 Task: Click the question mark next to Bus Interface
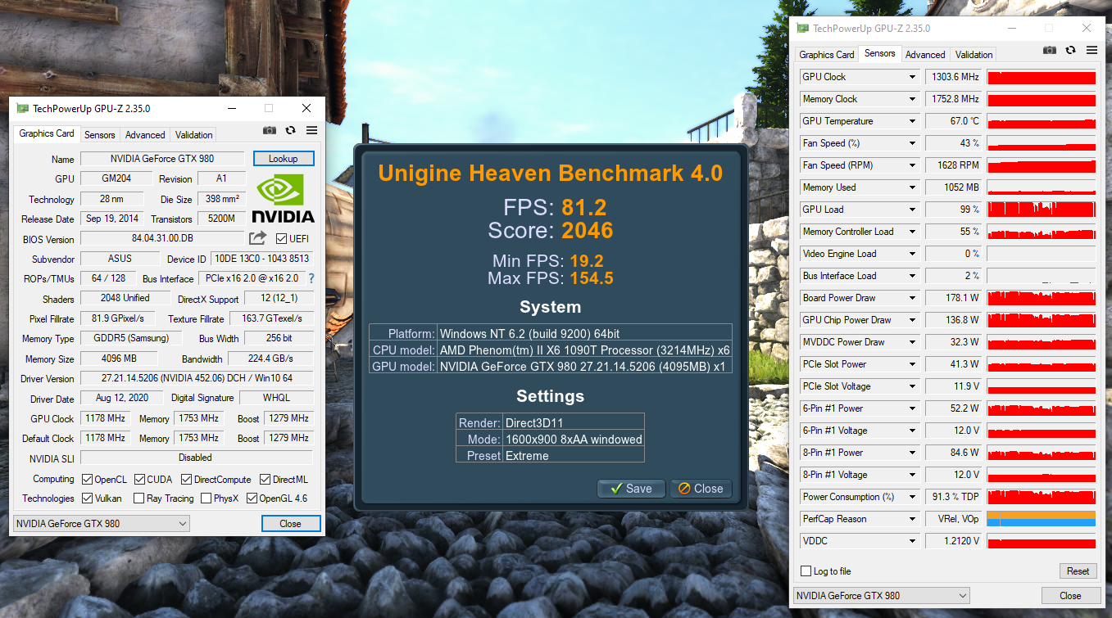(x=311, y=278)
